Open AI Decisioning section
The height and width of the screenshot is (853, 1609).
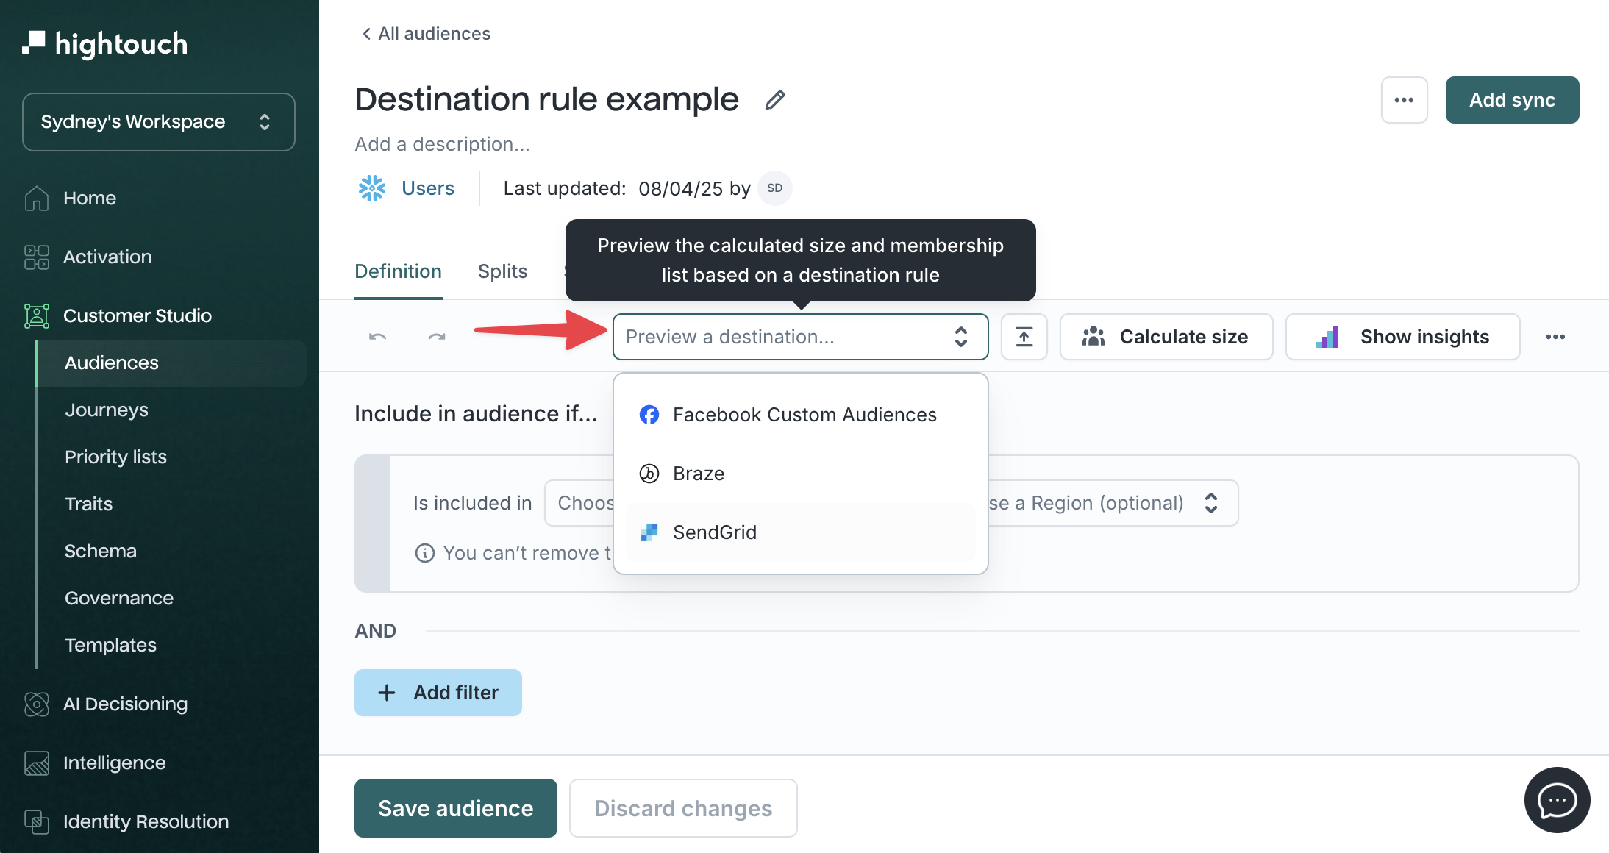(125, 704)
